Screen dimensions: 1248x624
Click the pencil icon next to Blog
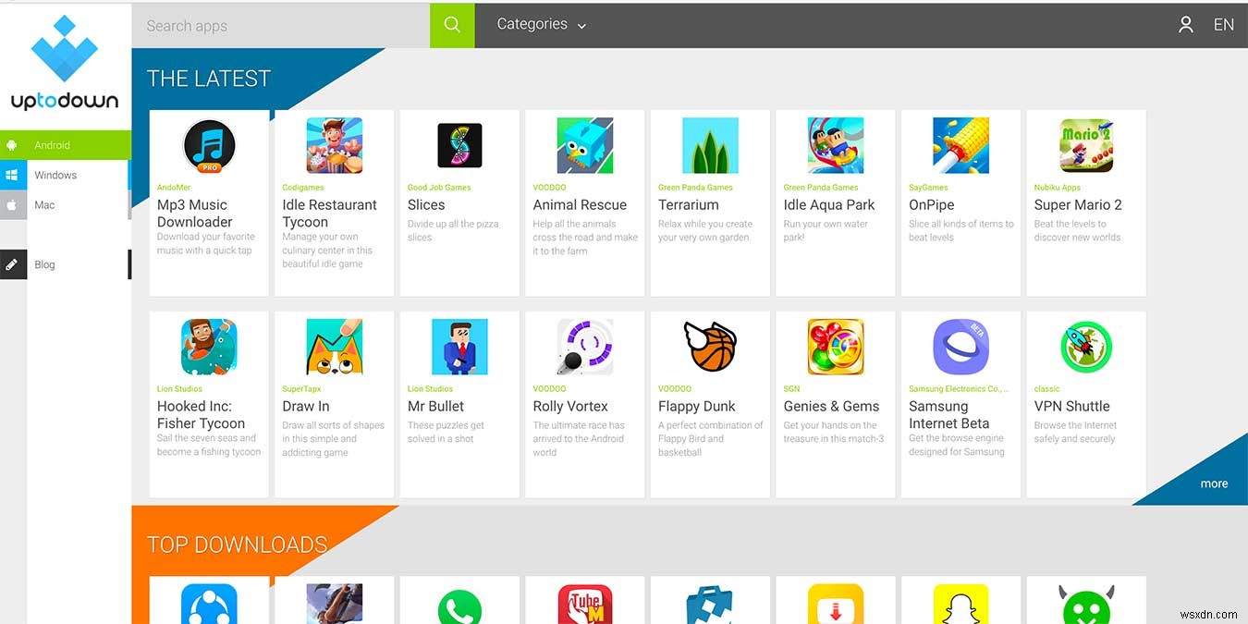point(13,264)
